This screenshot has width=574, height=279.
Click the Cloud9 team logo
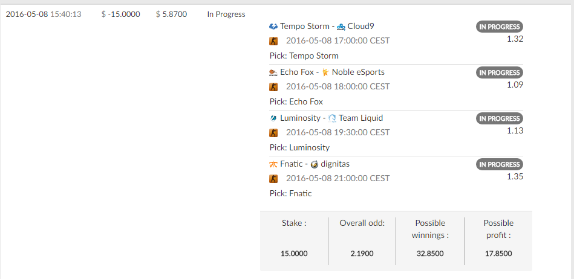click(x=341, y=27)
